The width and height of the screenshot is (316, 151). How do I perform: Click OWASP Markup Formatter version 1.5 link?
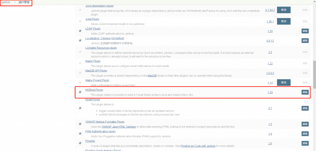point(270,124)
